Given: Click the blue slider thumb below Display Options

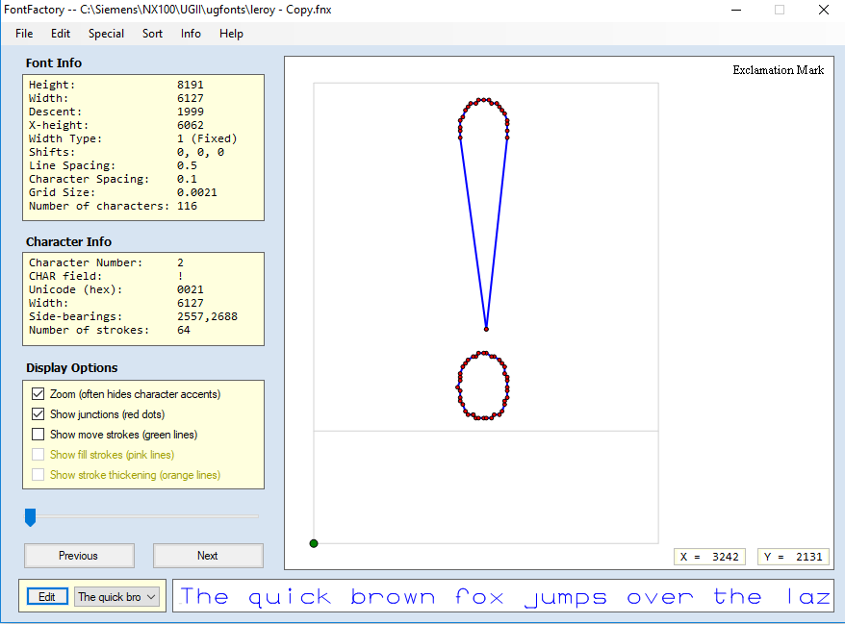Looking at the screenshot, I should [x=30, y=517].
